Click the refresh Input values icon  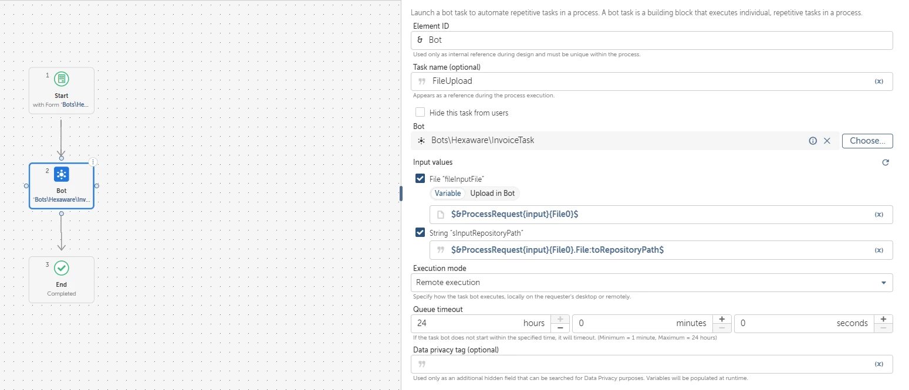point(886,162)
